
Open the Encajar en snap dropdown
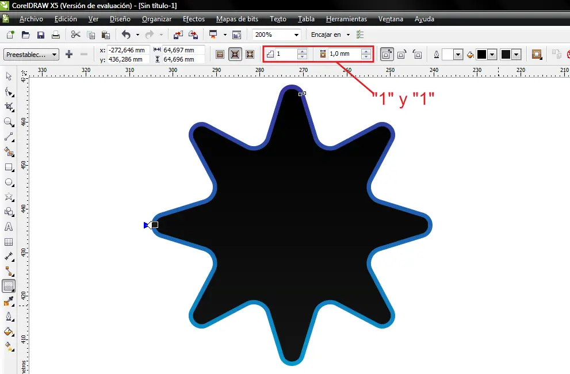[330, 35]
